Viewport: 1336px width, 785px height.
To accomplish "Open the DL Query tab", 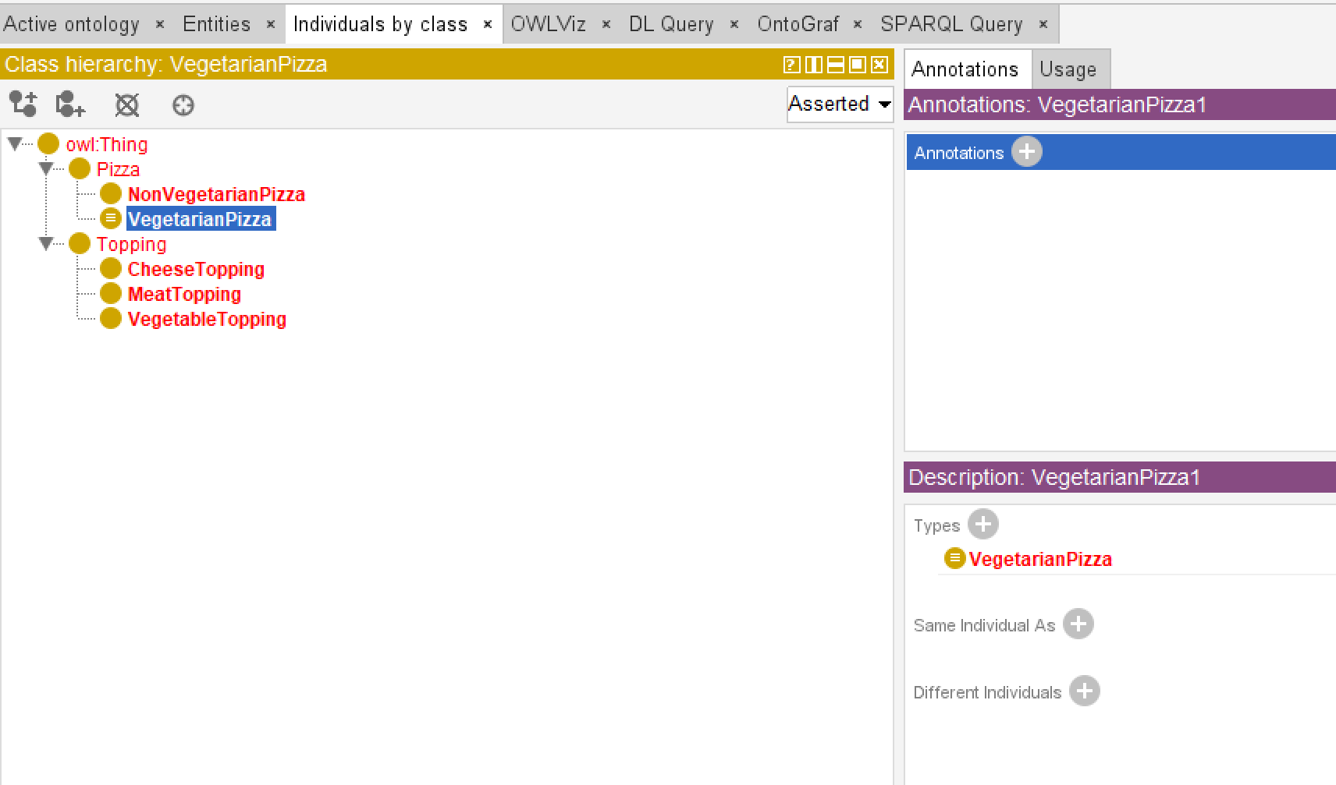I will coord(671,24).
